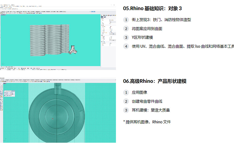Select the line "街上发现3：铁门、消防栓物体造型"
The image size is (234, 147).
tap(161, 20)
